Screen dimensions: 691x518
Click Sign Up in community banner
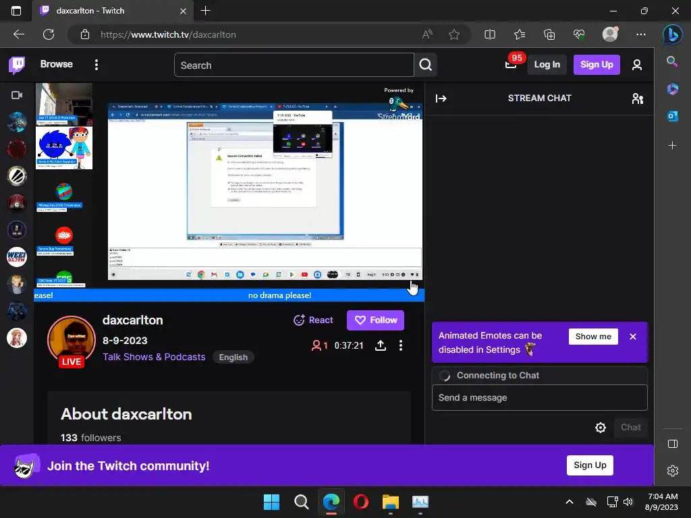pos(590,465)
